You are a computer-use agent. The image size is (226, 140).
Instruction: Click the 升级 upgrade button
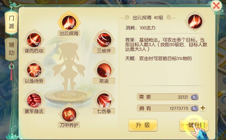(x=143, y=125)
